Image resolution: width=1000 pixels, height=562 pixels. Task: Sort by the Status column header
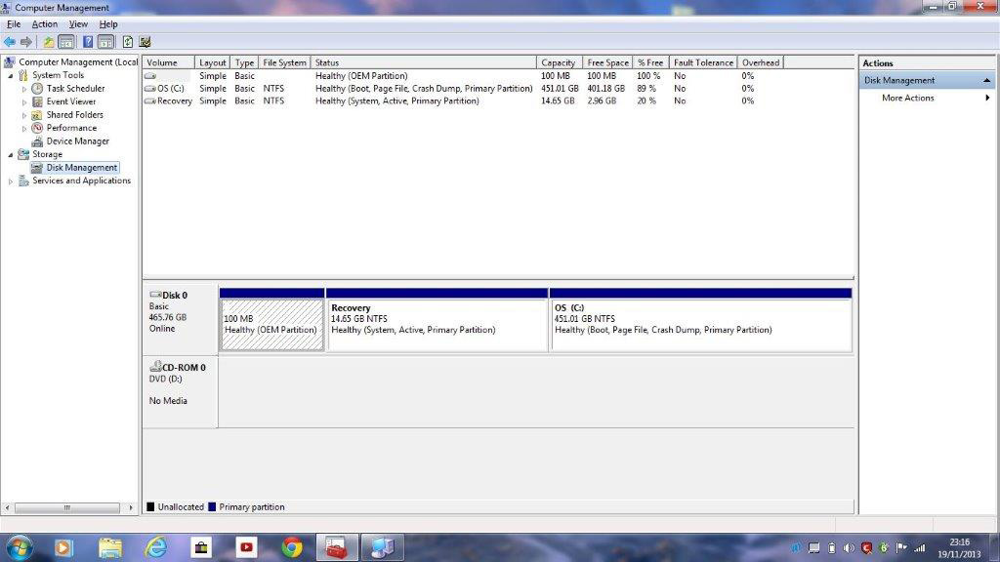pos(424,62)
